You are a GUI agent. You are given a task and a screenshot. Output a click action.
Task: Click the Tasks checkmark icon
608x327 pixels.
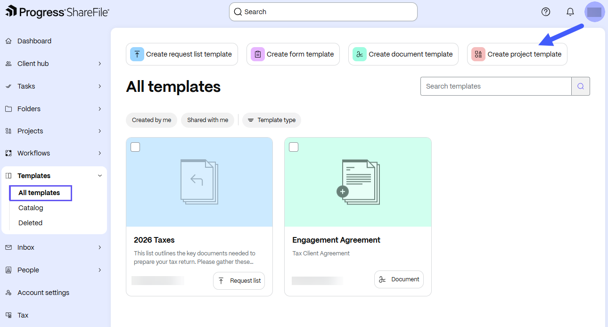(8, 86)
